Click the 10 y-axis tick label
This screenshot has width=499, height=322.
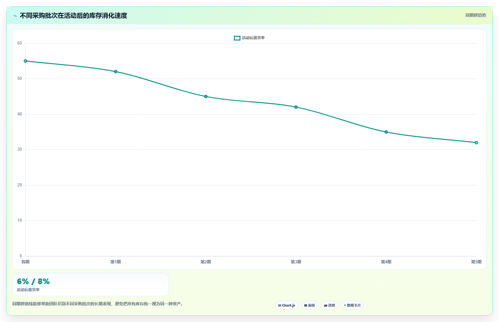(x=20, y=220)
